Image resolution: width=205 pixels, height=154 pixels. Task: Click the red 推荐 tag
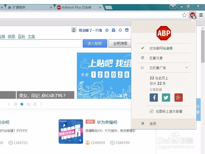pos(90,122)
